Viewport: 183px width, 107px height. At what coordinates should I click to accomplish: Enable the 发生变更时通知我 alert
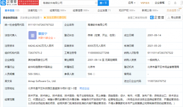(x=55, y=17)
